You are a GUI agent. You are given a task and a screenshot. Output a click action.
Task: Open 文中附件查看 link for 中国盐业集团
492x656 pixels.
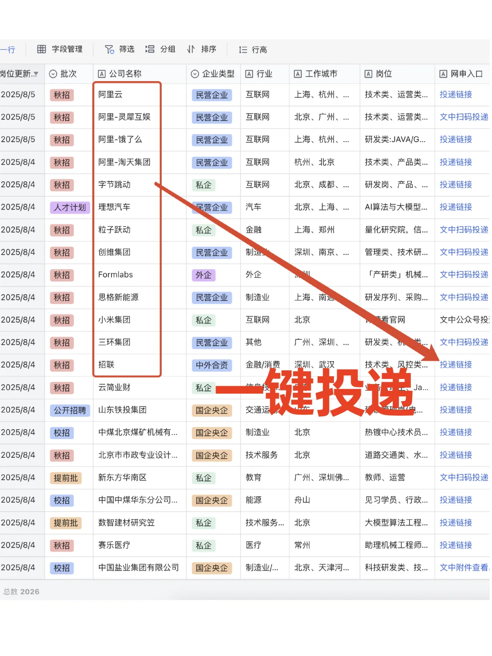(464, 568)
